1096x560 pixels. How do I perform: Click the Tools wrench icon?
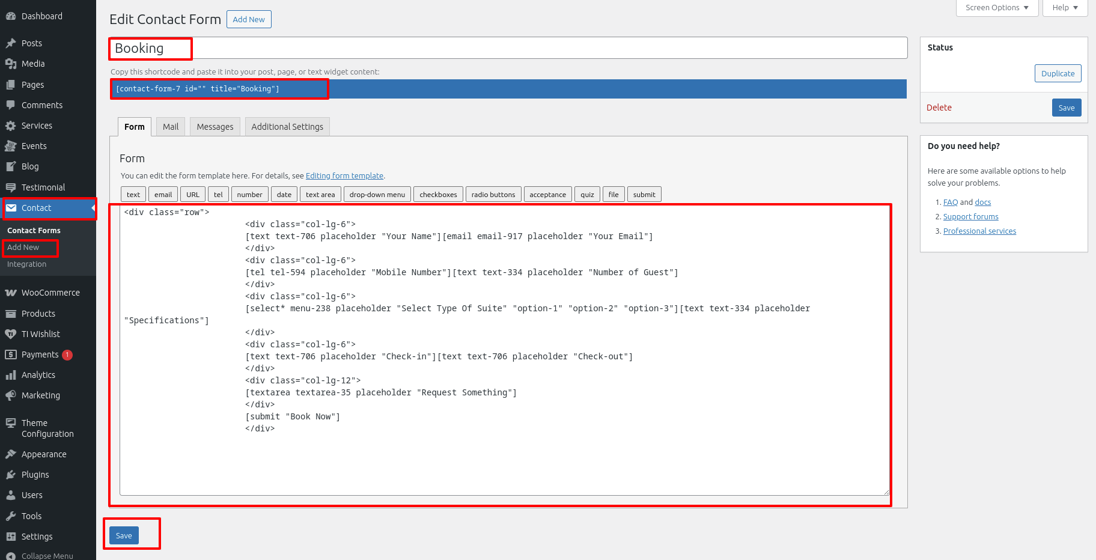tap(11, 516)
